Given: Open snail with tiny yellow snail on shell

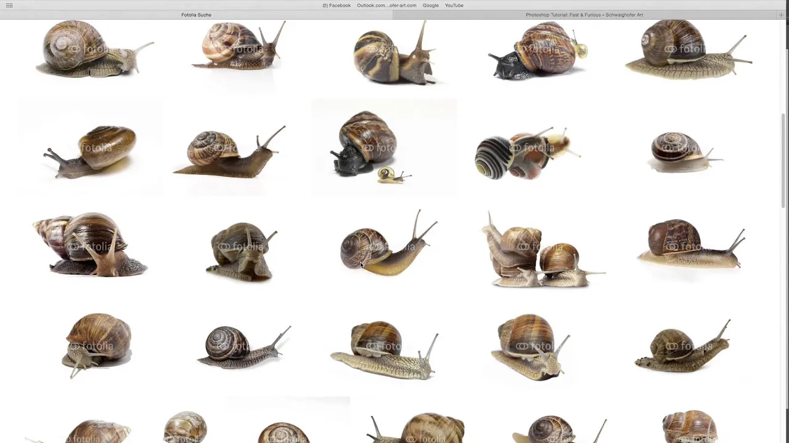Looking at the screenshot, I should (x=538, y=50).
